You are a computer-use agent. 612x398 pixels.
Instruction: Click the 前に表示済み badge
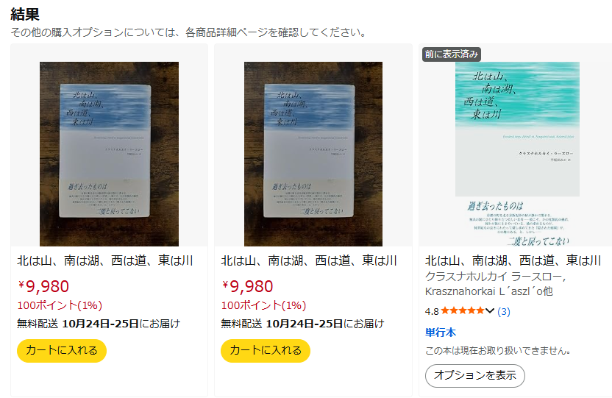tap(451, 54)
